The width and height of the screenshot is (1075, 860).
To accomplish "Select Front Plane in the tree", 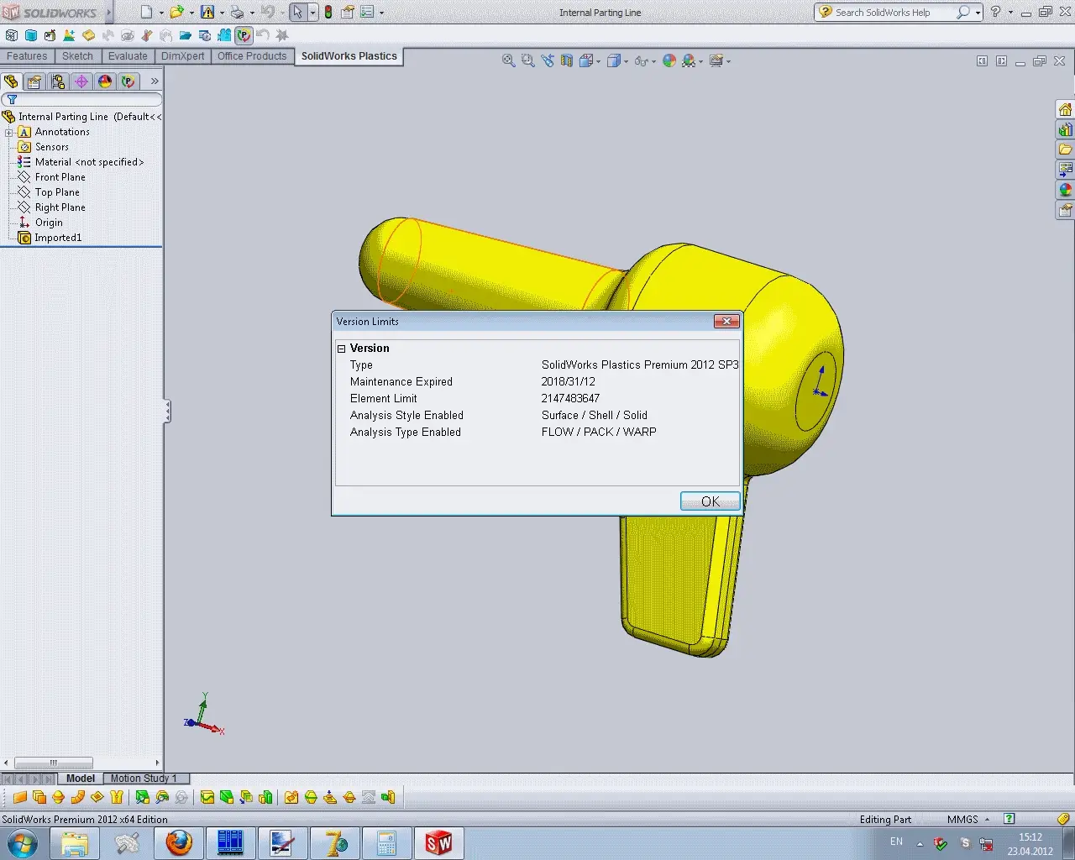I will click(x=60, y=177).
